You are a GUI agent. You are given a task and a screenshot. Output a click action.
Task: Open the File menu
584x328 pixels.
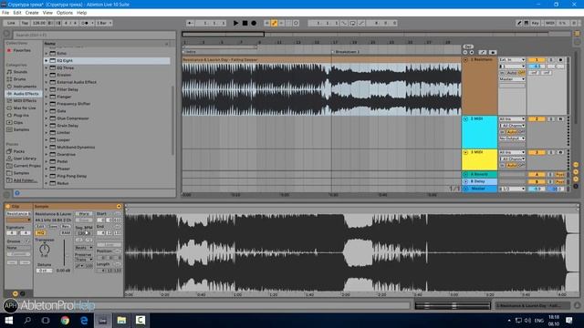pos(5,13)
